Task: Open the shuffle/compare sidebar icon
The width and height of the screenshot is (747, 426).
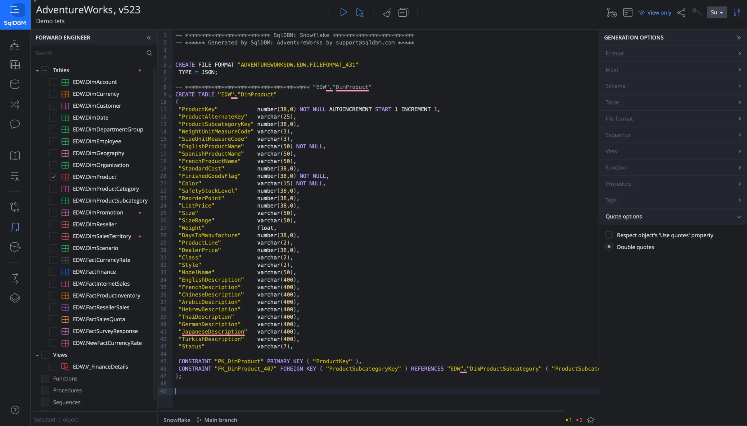Action: 15,104
